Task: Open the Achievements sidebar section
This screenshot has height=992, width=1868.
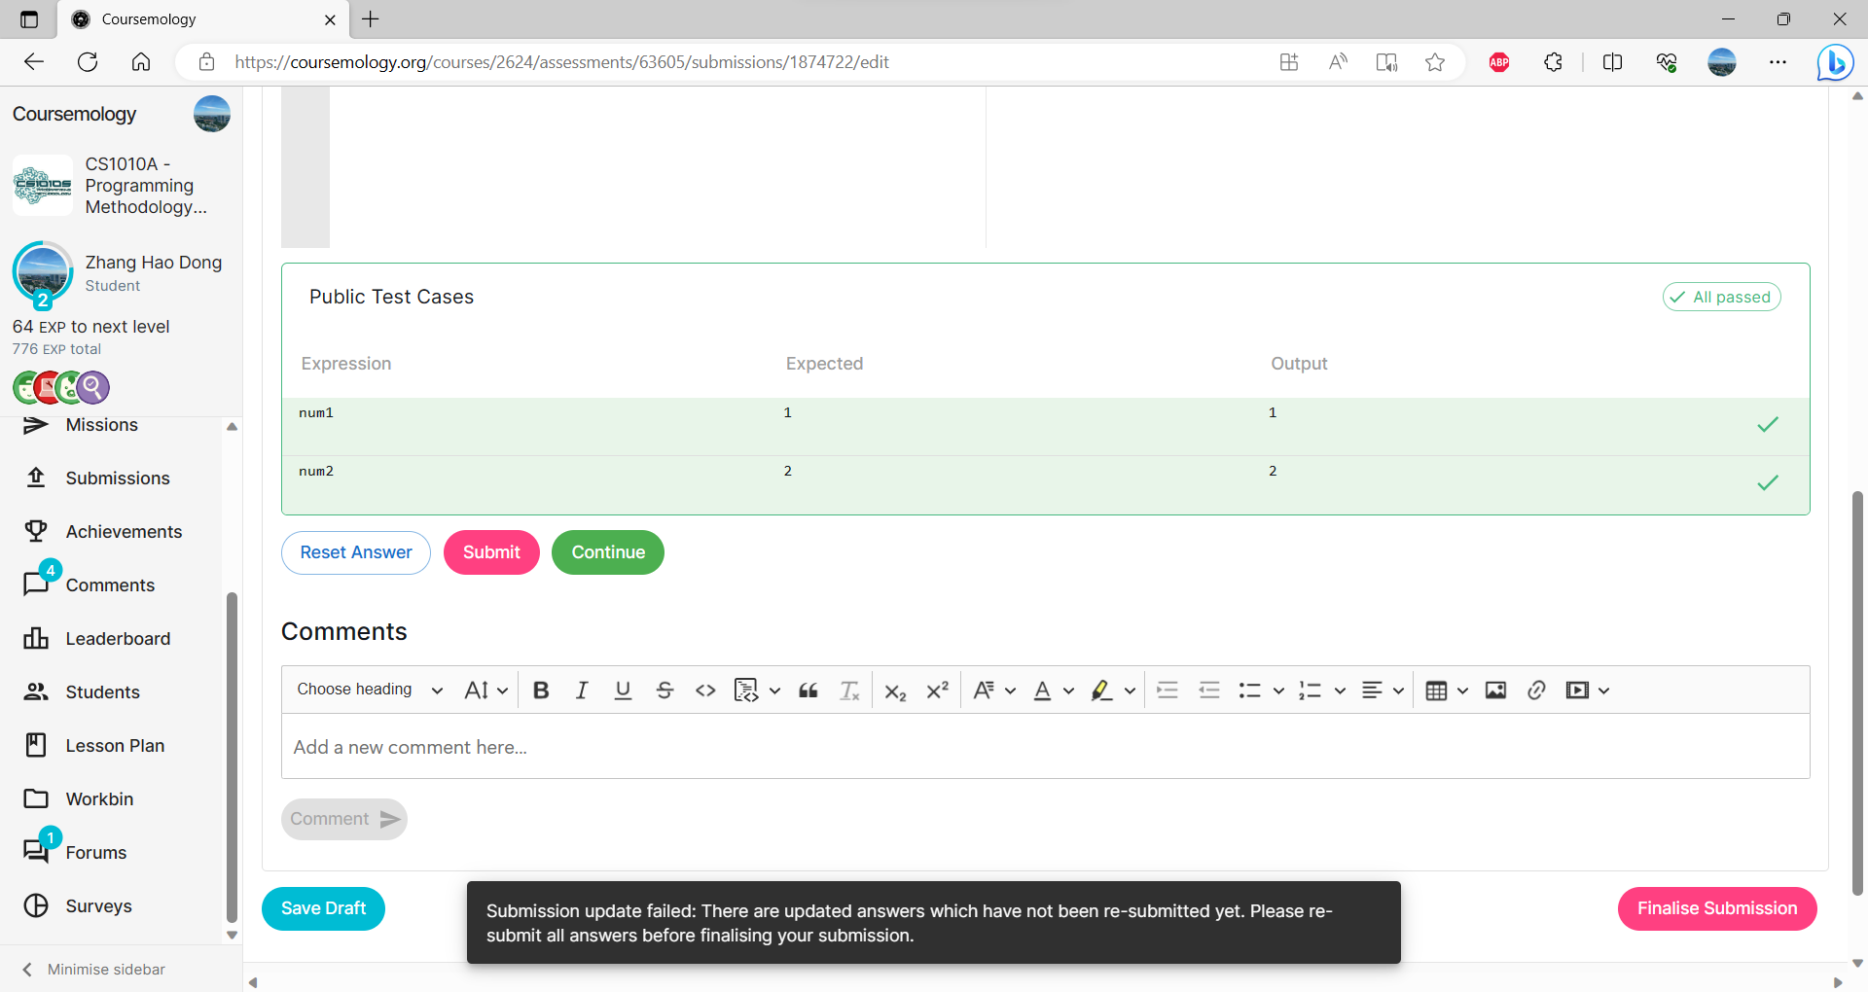Action: coord(124,531)
